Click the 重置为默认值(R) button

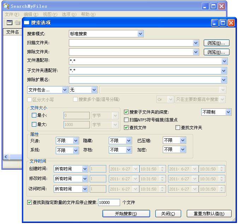tap(209, 214)
